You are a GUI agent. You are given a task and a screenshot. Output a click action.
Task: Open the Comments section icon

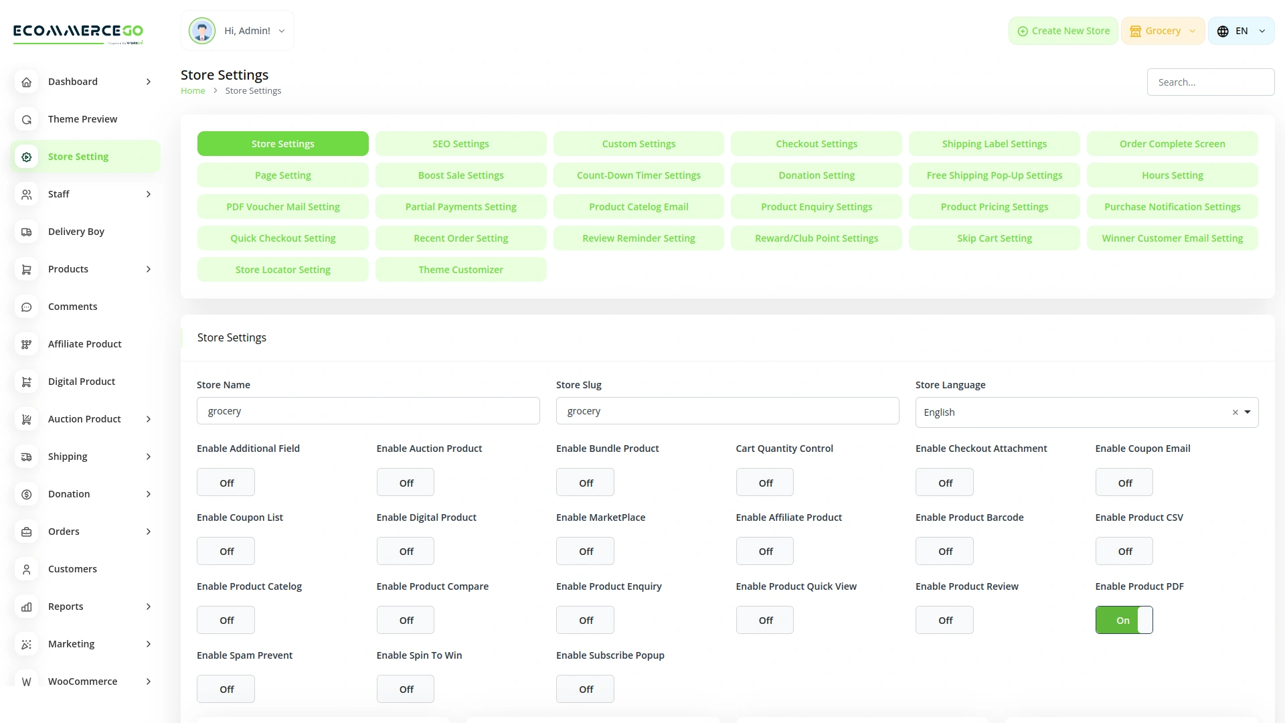(26, 307)
